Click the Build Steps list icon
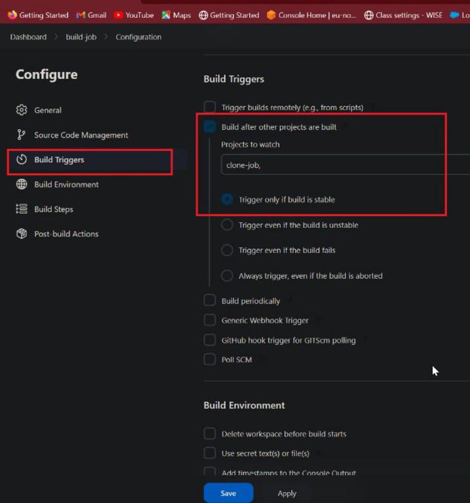The height and width of the screenshot is (503, 470). (x=22, y=210)
